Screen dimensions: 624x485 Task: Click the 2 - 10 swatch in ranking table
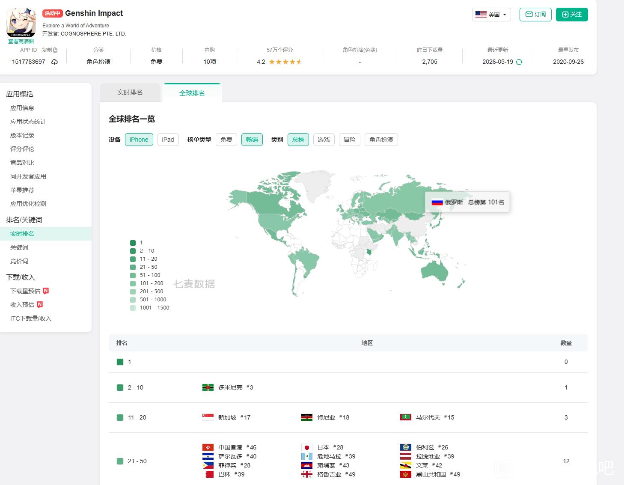click(x=120, y=387)
